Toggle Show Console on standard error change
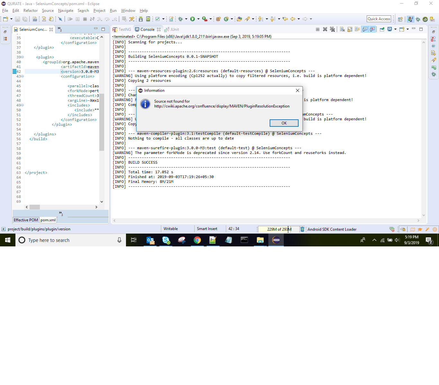This screenshot has width=439, height=385. 372,29
